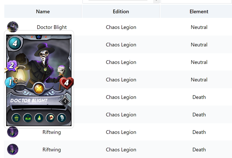Select the Scavenger ability icon on the card

(x=50, y=118)
